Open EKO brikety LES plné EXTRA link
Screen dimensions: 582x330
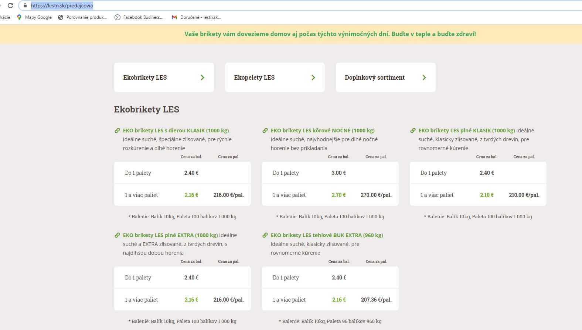[170, 235]
